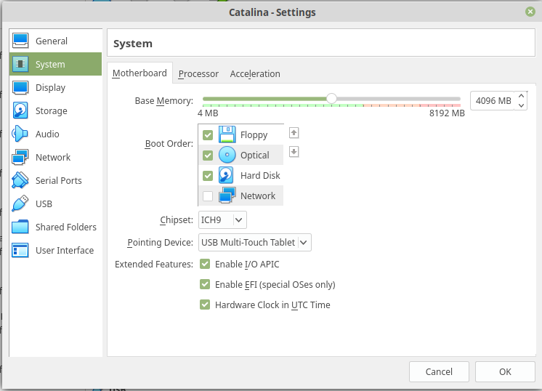Screen dimensions: 542x391
Task: Open the Network settings icon in sidebar
Action: pos(20,158)
